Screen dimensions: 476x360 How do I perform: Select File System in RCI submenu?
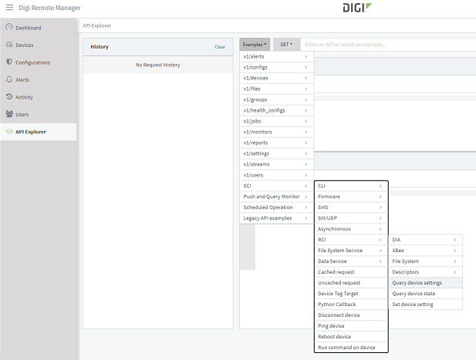click(426, 261)
